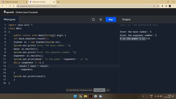The height and width of the screenshot is (99, 176).
Task: Collapse the class block at line 3
Action: (7, 32)
